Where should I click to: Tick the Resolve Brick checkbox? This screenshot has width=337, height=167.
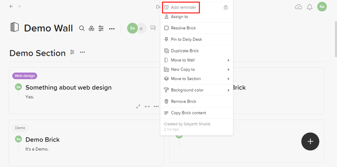pos(166,28)
